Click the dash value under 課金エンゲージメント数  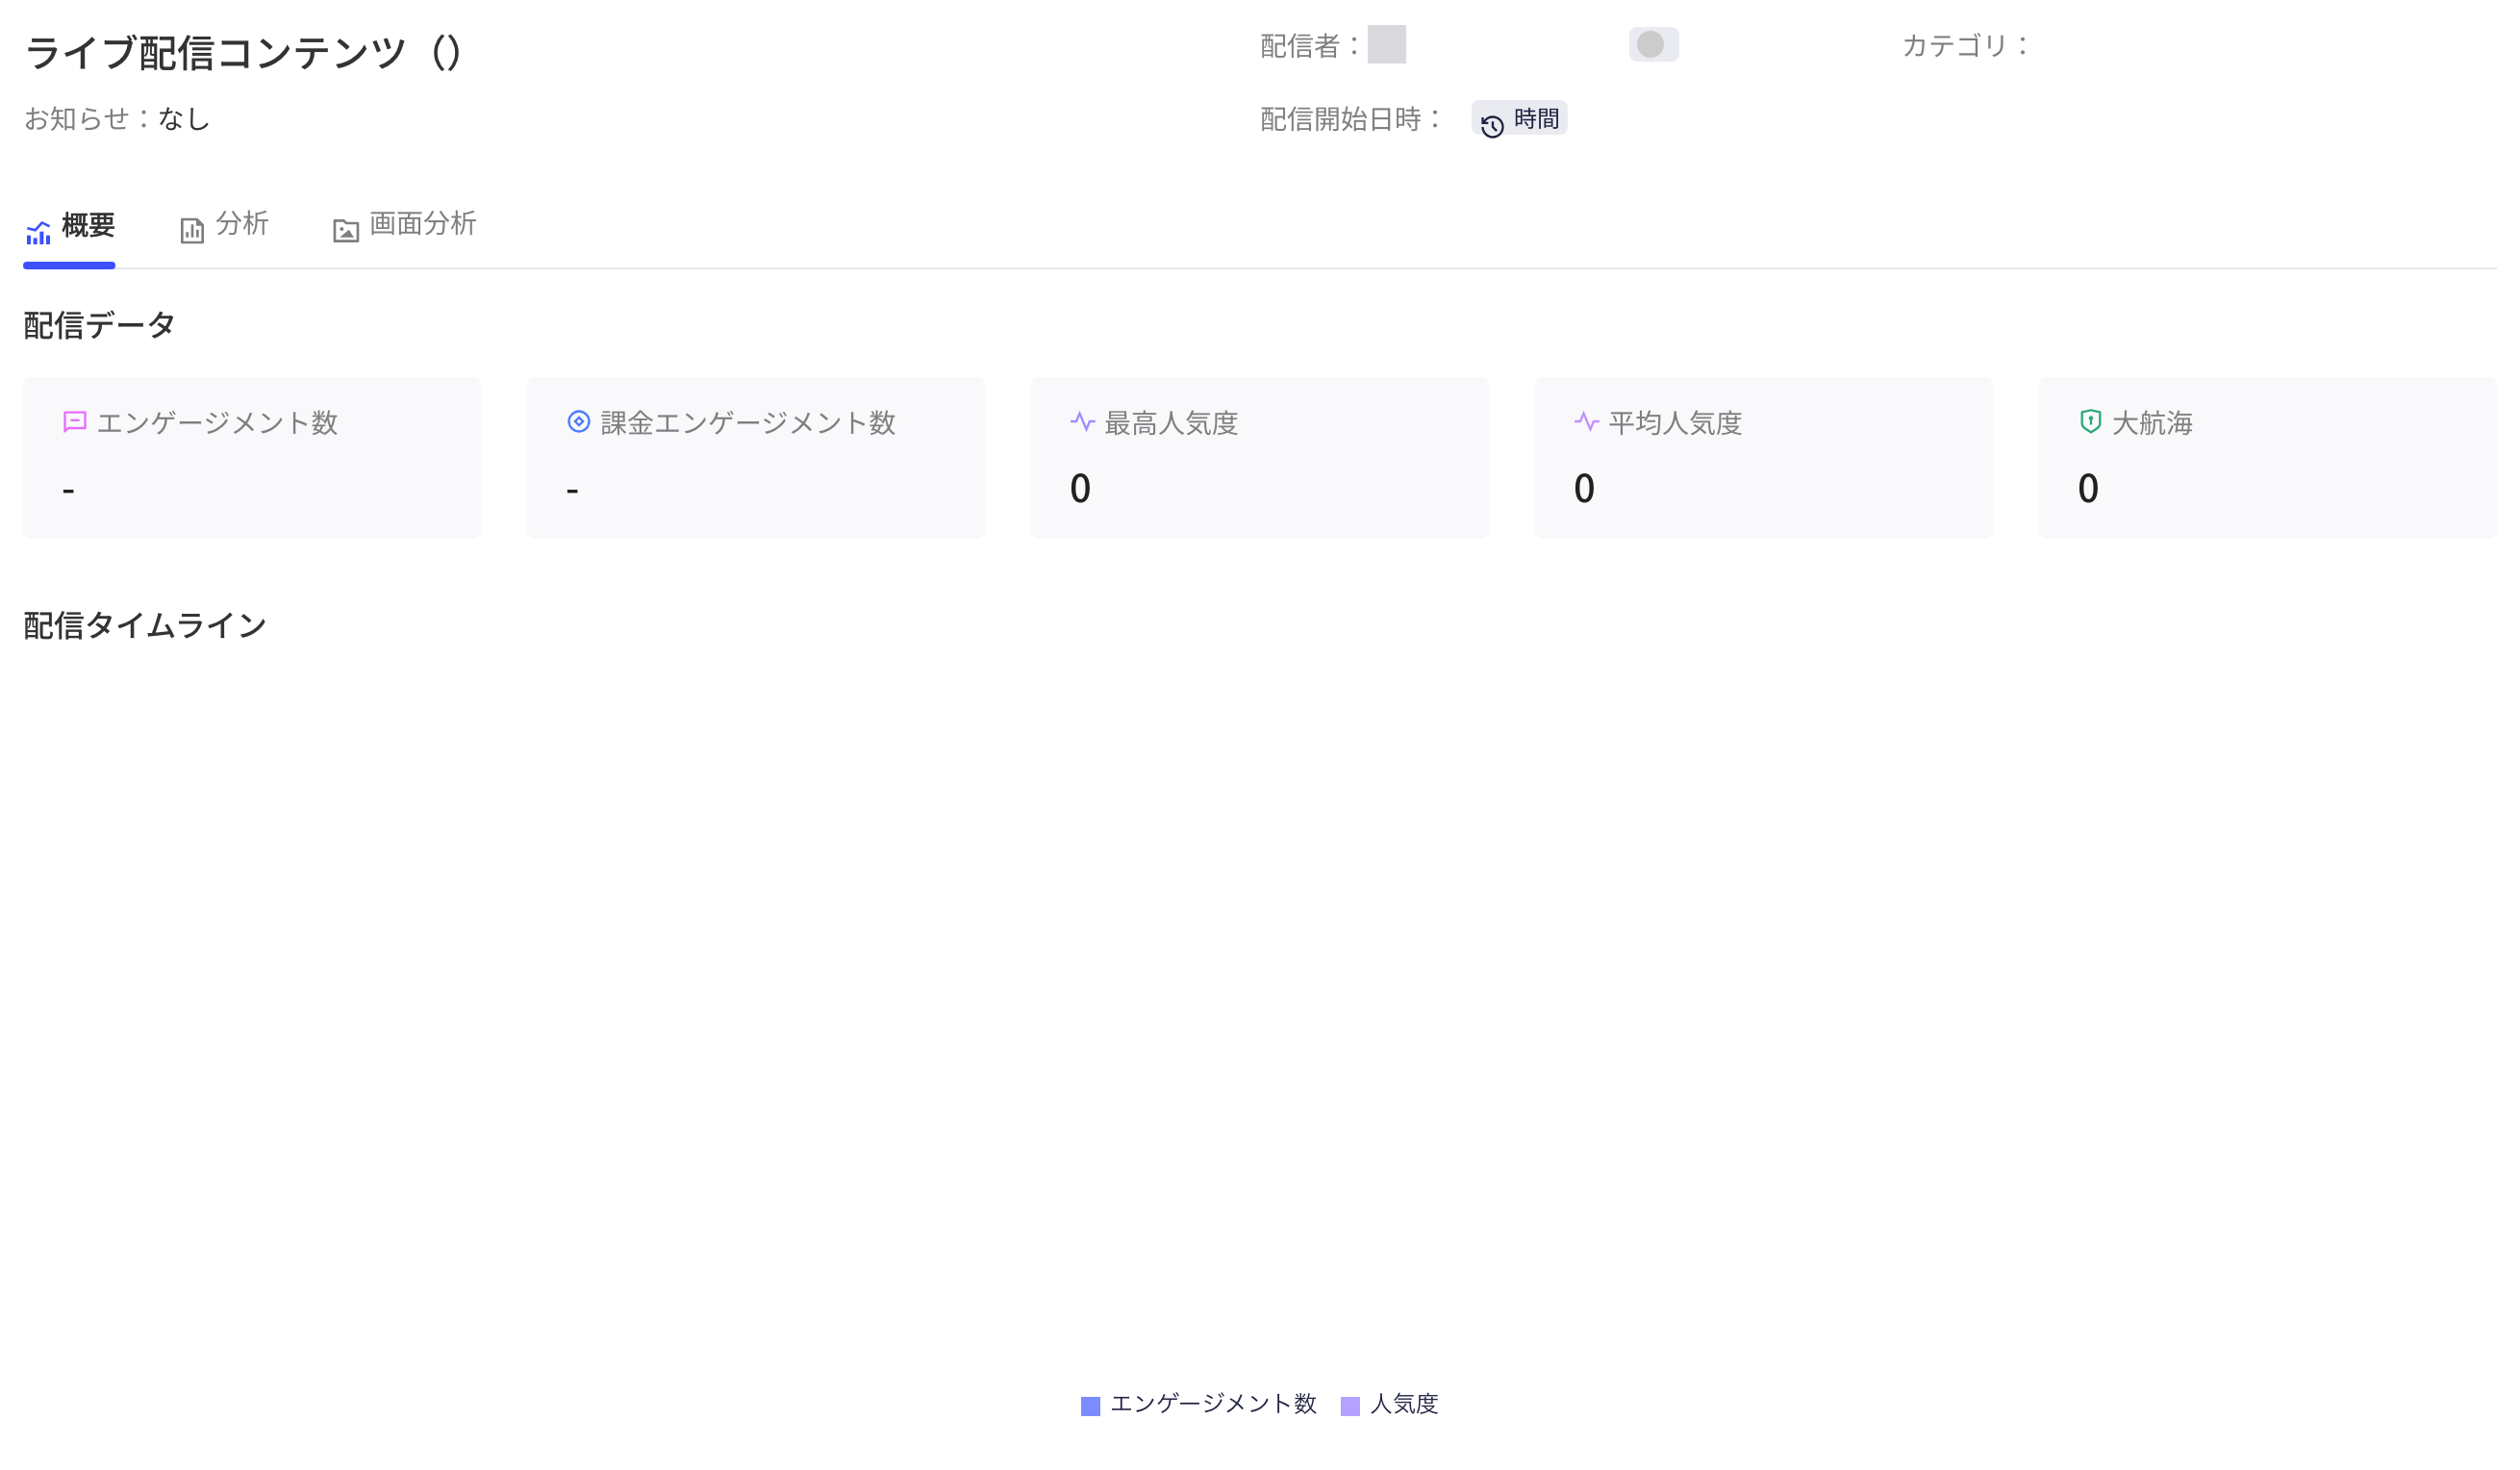tap(572, 491)
